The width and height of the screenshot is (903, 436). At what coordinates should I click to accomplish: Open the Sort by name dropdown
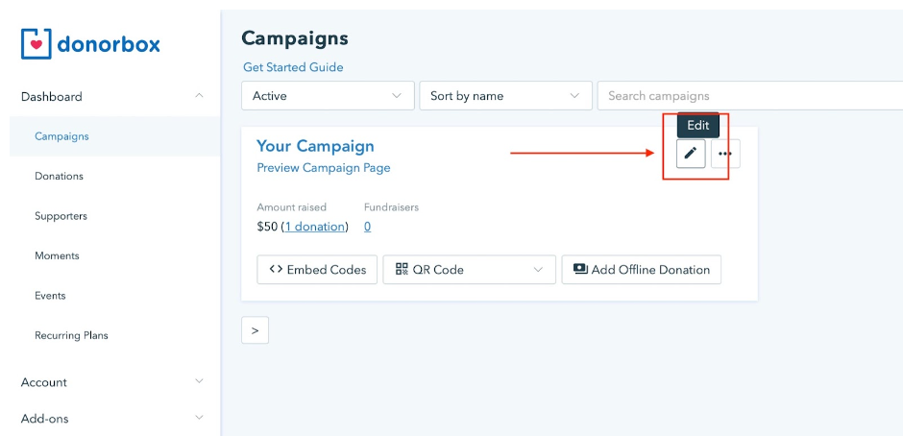pos(505,96)
